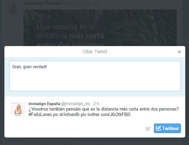
Task: Open Invisalign España name in the quoted tweet
Action: [x=44, y=104]
